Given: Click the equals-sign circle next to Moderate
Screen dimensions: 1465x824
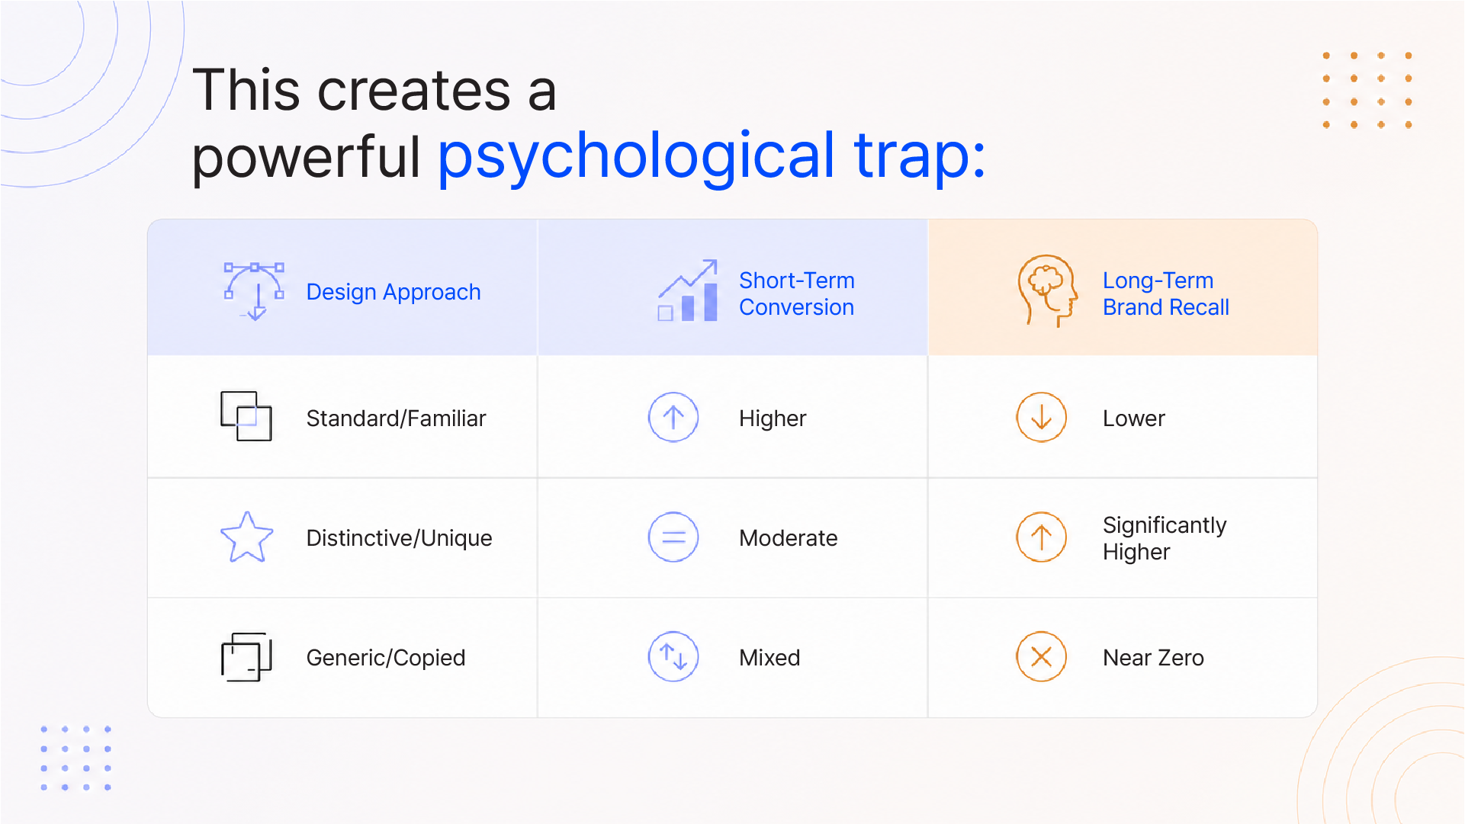Looking at the screenshot, I should pos(673,537).
